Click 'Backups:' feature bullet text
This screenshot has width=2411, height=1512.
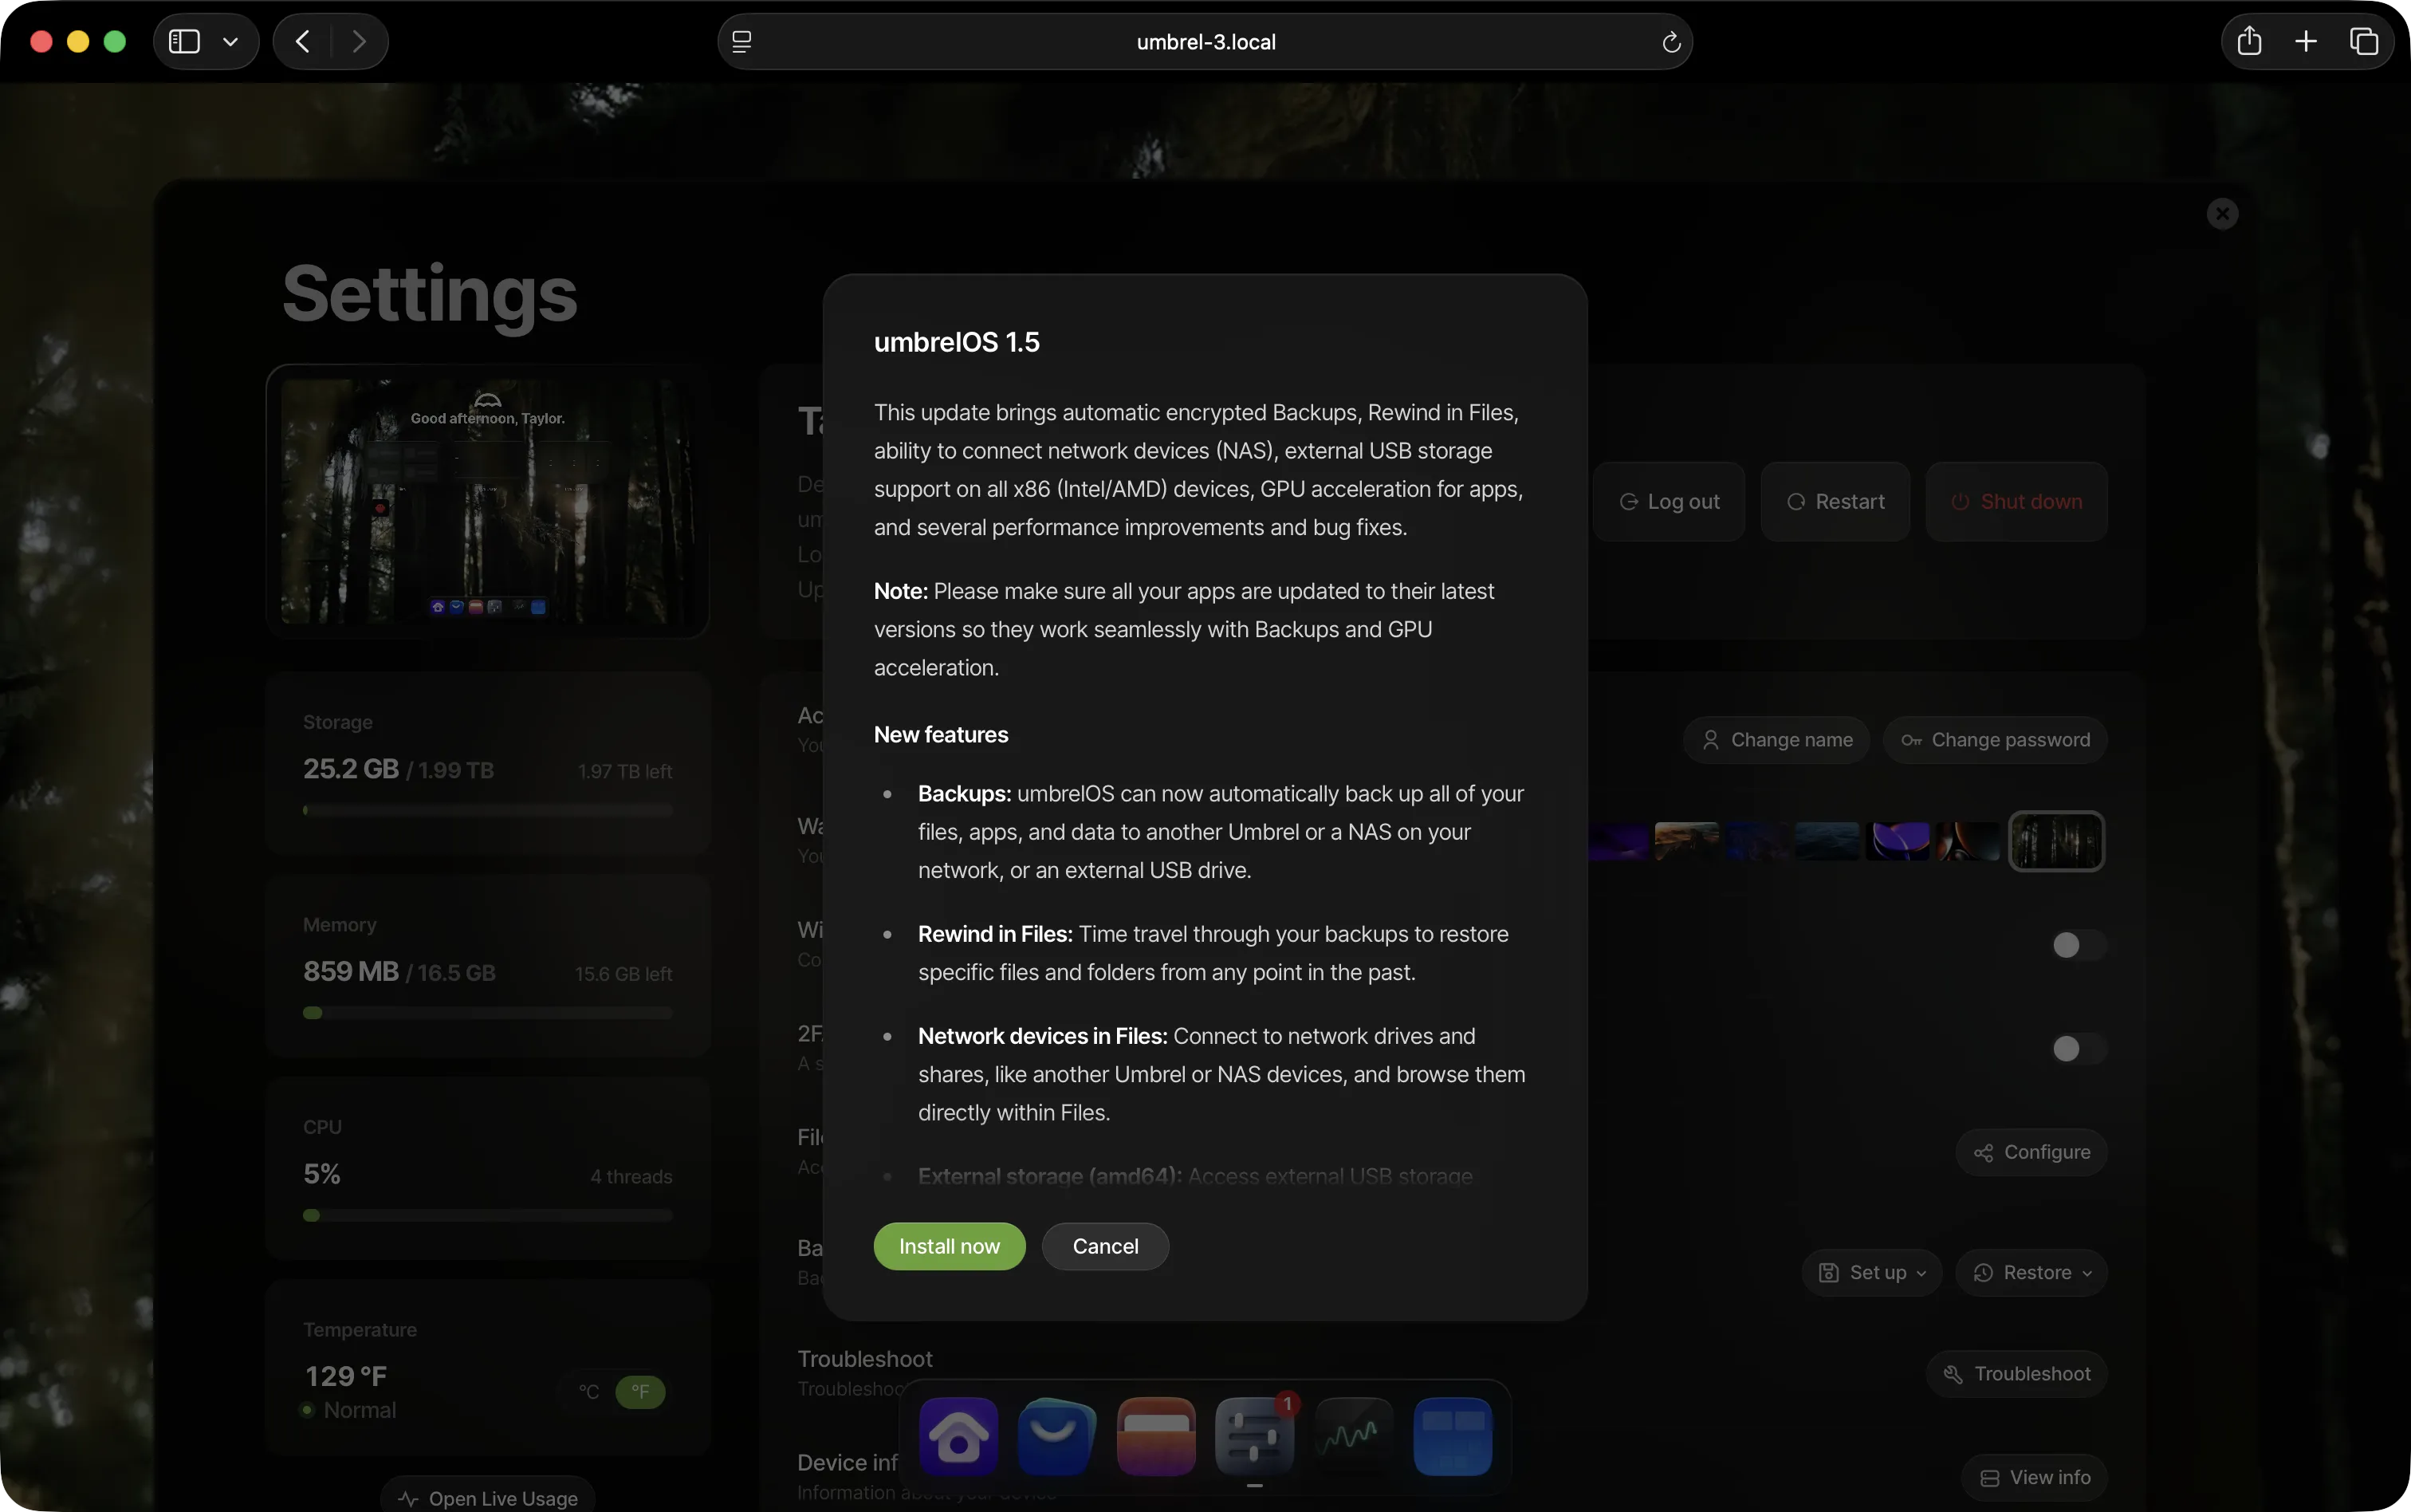click(965, 793)
